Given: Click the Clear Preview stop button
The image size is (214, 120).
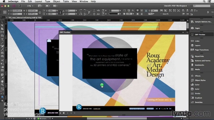Looking at the screenshot, I should (64, 113).
